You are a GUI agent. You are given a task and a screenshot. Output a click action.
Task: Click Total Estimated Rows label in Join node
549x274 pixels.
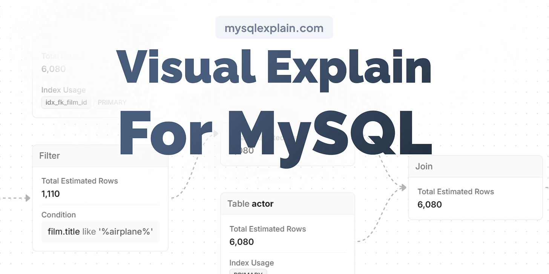[455, 192]
